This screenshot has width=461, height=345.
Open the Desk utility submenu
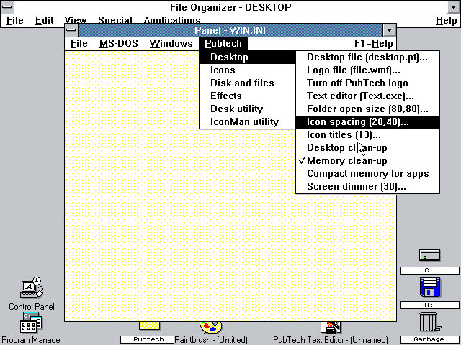pos(247,109)
